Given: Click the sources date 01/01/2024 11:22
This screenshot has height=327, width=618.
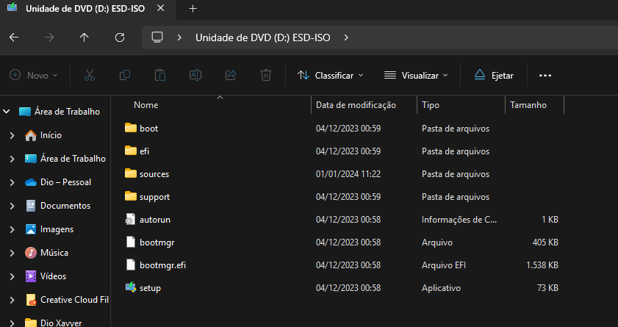Looking at the screenshot, I should tap(348, 173).
